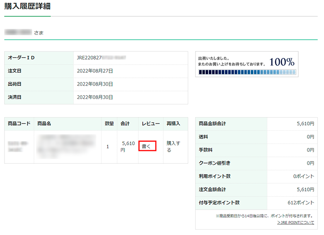Select the order ID starting with JRE220827

(101, 58)
